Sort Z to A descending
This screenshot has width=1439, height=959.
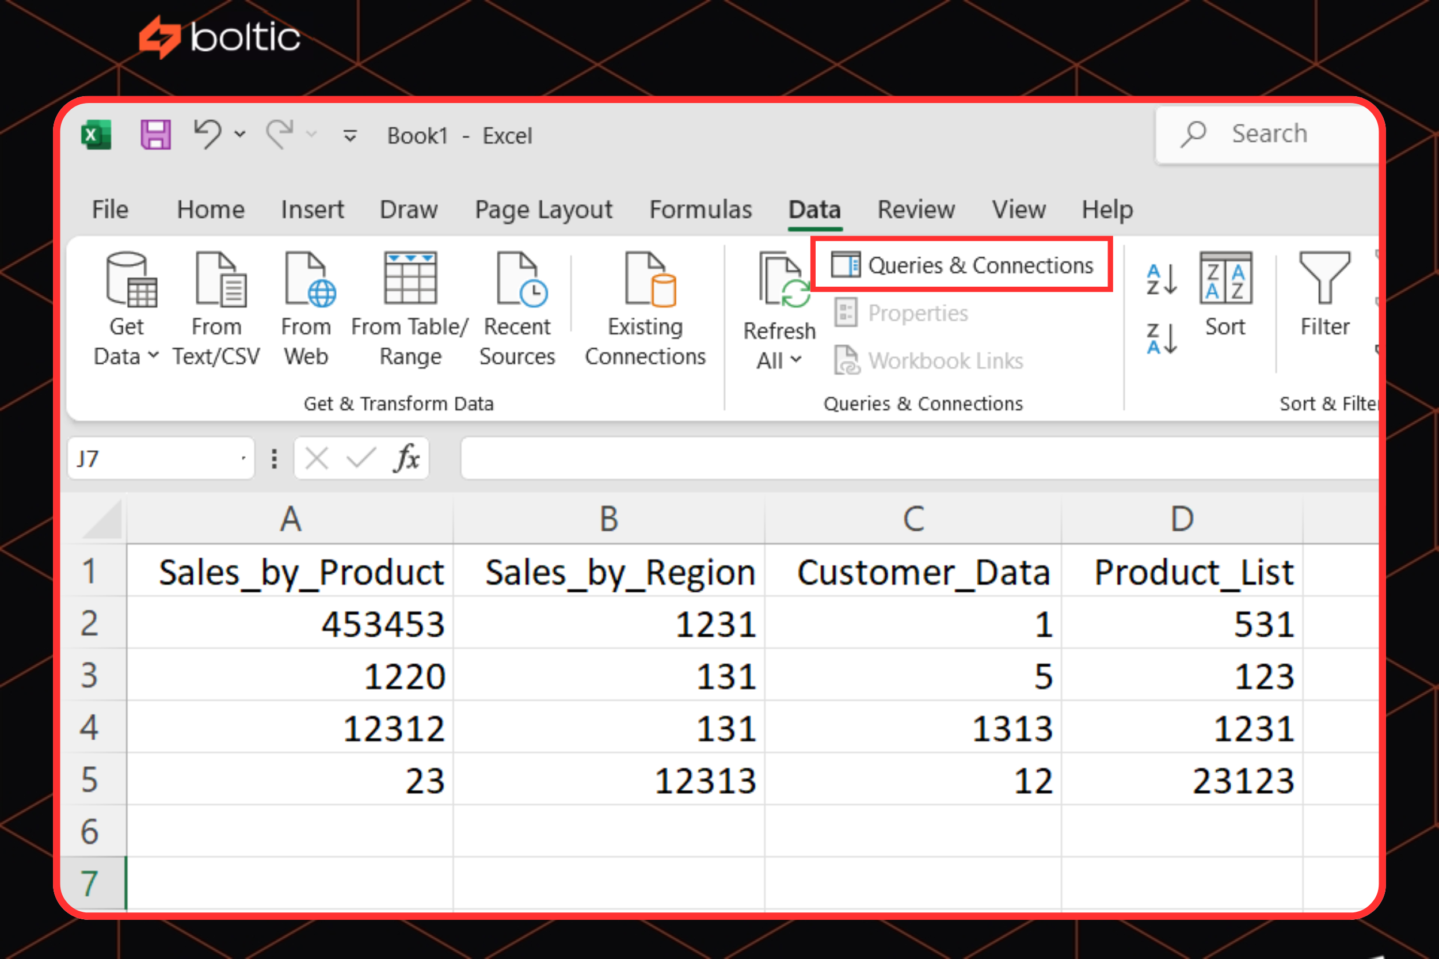[1162, 338]
